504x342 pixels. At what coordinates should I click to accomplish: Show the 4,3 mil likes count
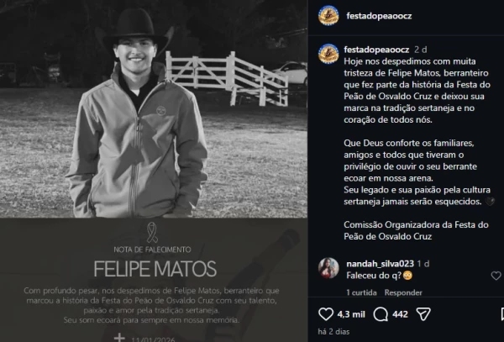(x=351, y=314)
